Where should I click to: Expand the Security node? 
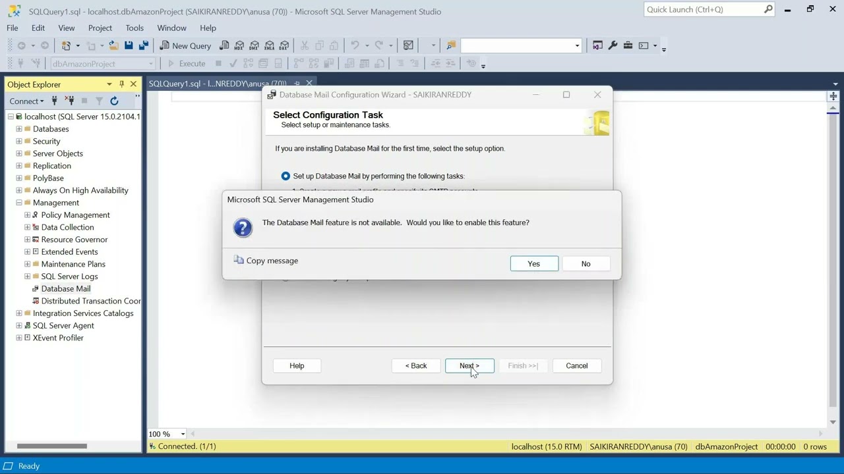tap(19, 141)
